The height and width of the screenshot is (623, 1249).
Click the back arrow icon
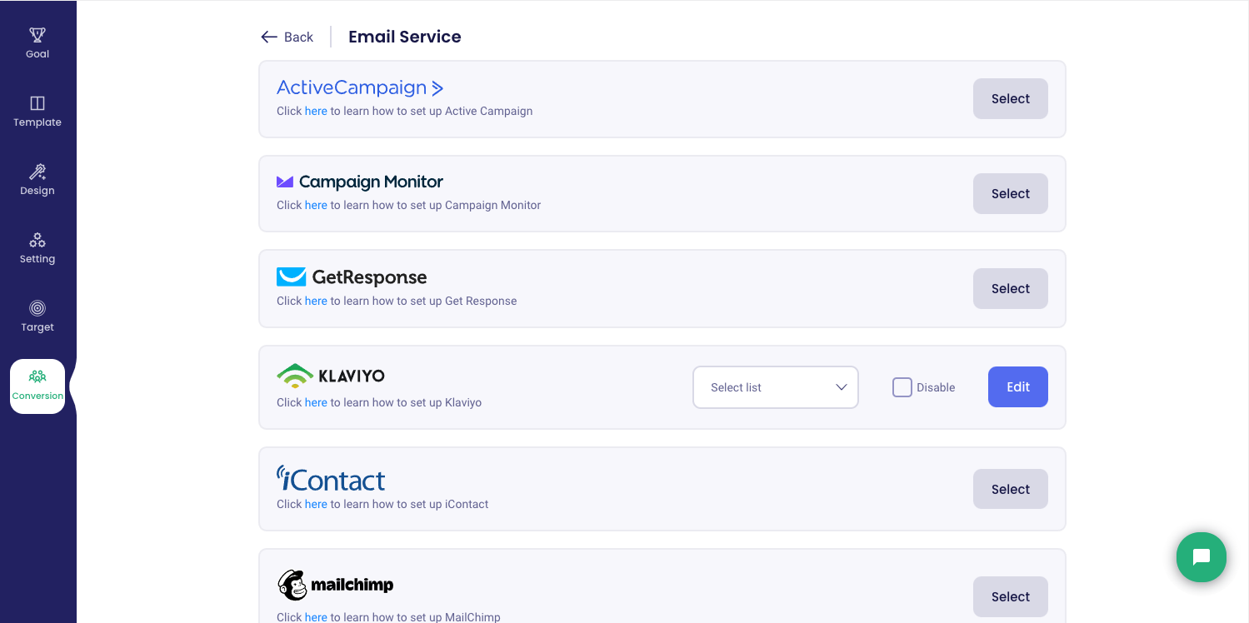(x=269, y=37)
